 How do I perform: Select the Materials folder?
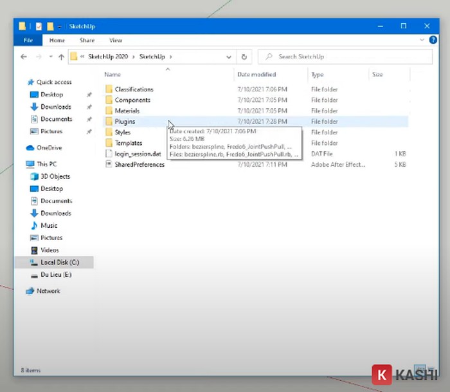[x=127, y=111]
